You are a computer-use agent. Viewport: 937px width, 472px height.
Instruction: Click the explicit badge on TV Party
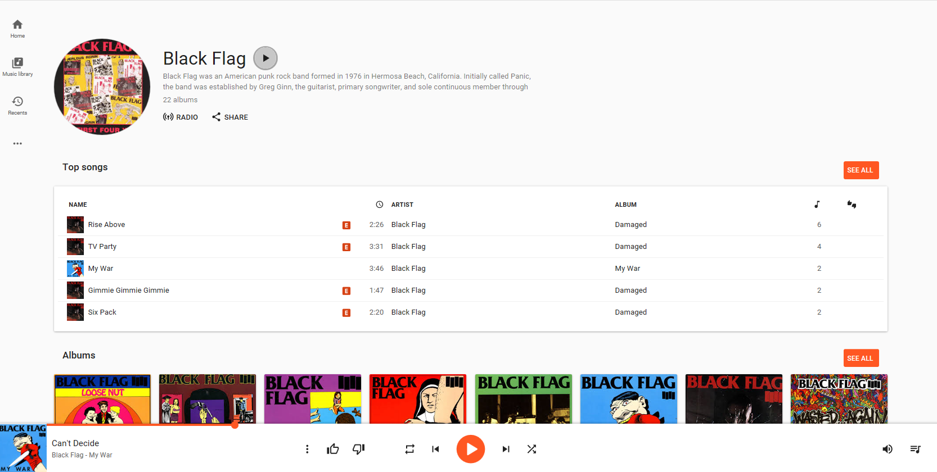click(346, 247)
